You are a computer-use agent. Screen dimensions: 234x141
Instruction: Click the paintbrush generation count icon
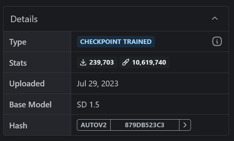126,62
